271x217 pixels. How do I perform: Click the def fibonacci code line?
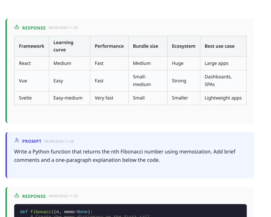tap(56, 212)
